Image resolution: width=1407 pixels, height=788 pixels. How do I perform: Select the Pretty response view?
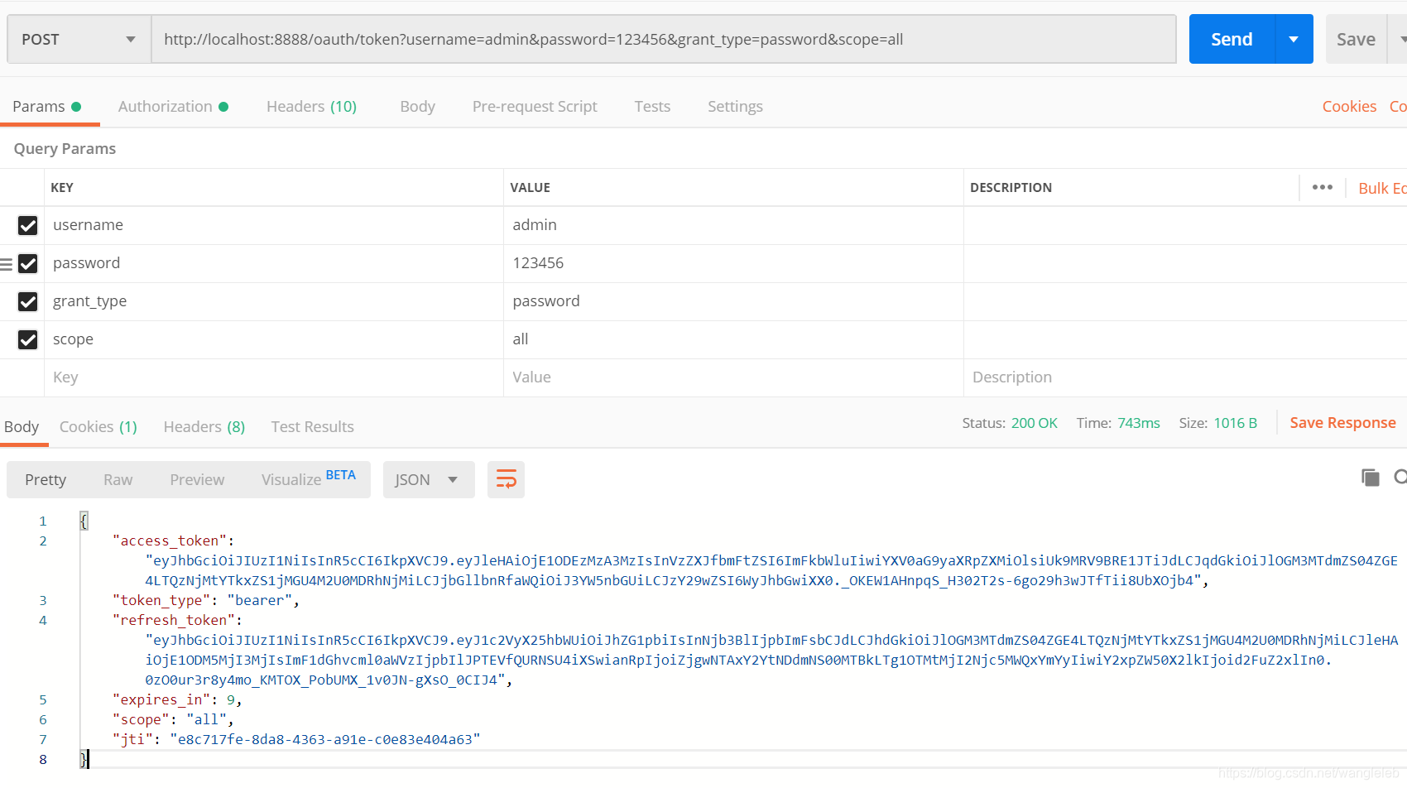pyautogui.click(x=46, y=479)
